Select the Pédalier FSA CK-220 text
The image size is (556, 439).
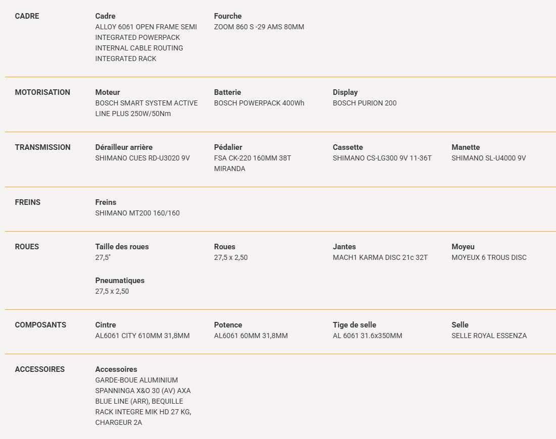pyautogui.click(x=252, y=163)
